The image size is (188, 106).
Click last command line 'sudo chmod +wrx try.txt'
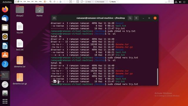click(x=123, y=84)
